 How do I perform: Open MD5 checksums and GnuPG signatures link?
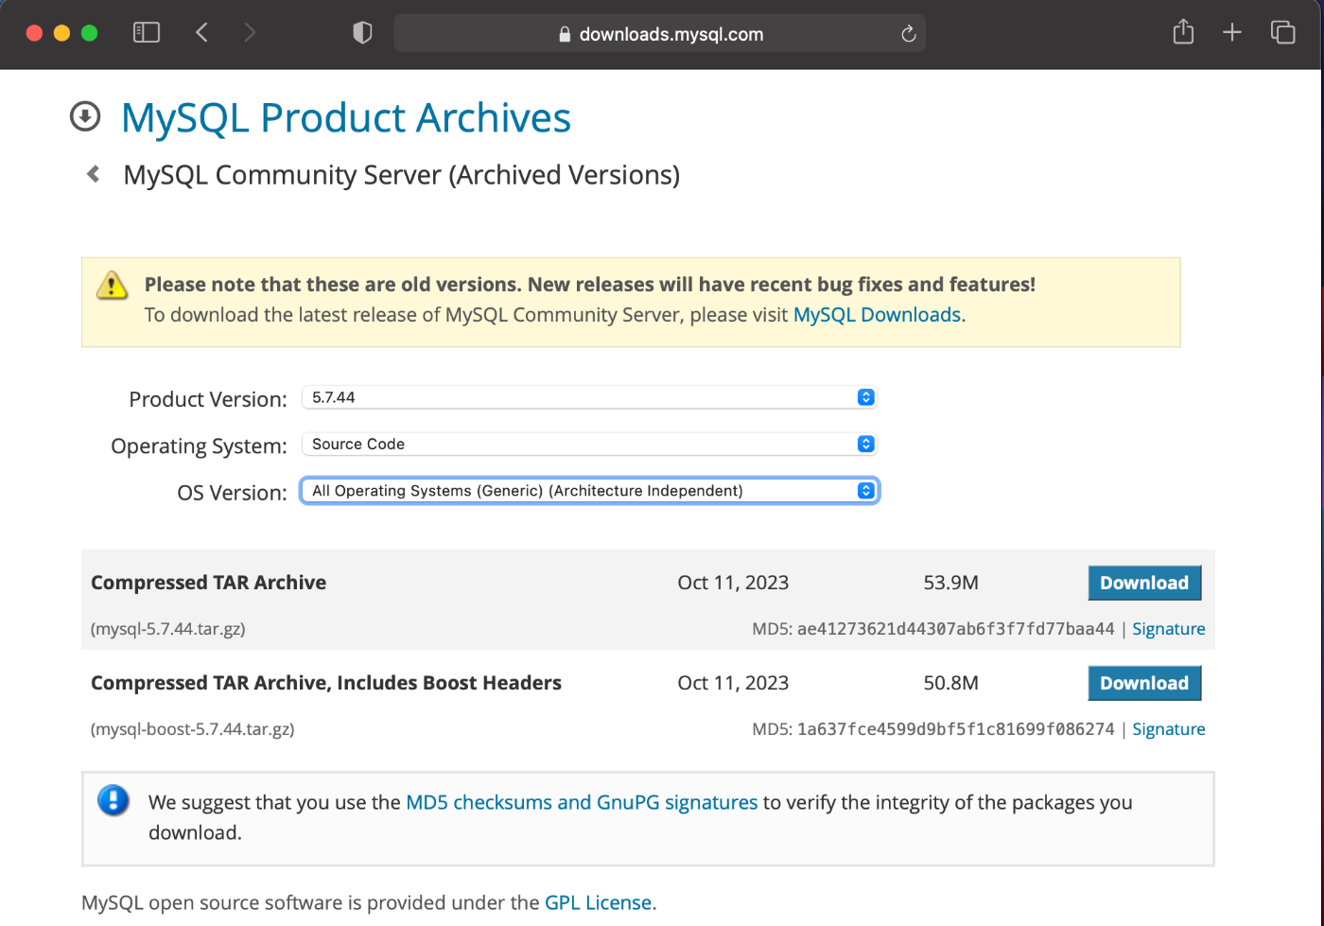[x=582, y=802]
